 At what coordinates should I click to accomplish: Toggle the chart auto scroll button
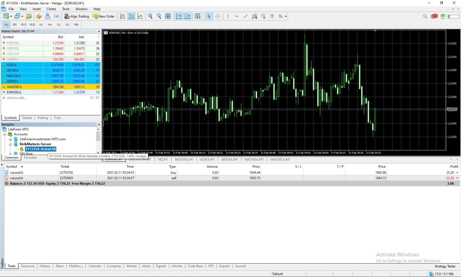178,16
